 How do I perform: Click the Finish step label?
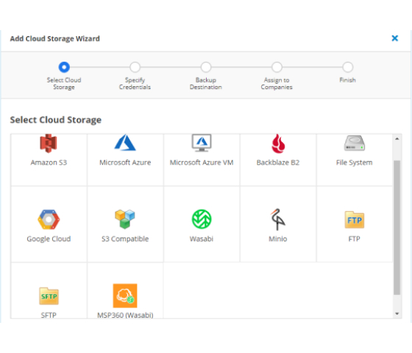pyautogui.click(x=347, y=80)
